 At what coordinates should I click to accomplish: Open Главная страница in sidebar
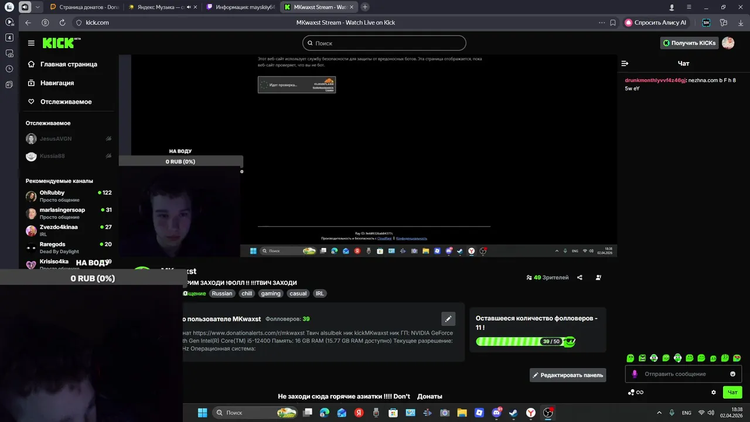(69, 64)
